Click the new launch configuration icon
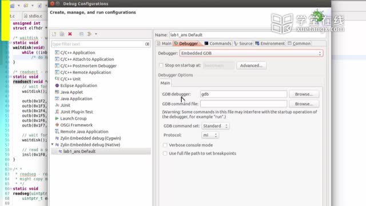Viewport: 366px width, 206px height. 54,34
